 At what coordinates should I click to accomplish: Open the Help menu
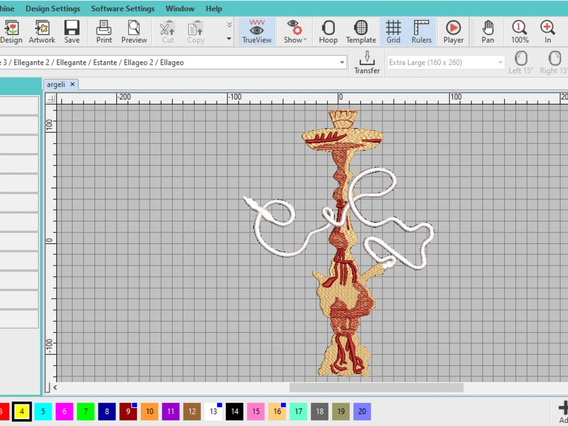click(x=214, y=9)
